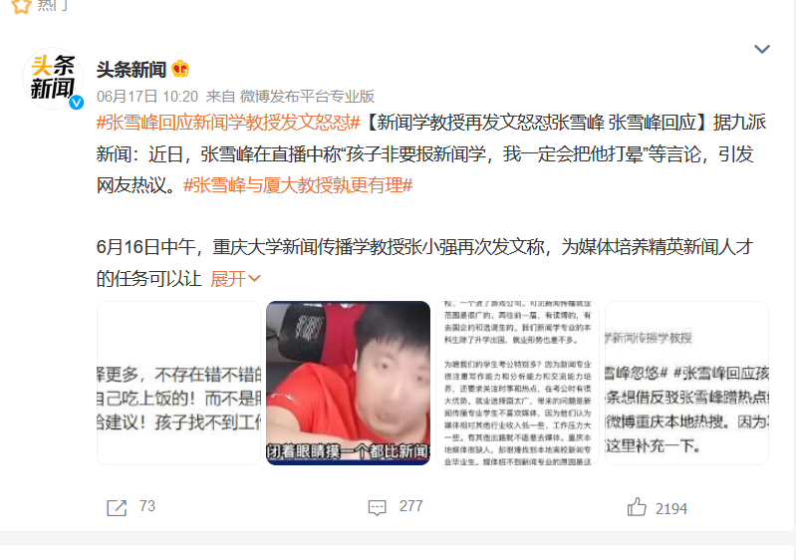Open the 头条新闻 profile avatar
Viewport: 796px width, 560px height.
coord(53,78)
